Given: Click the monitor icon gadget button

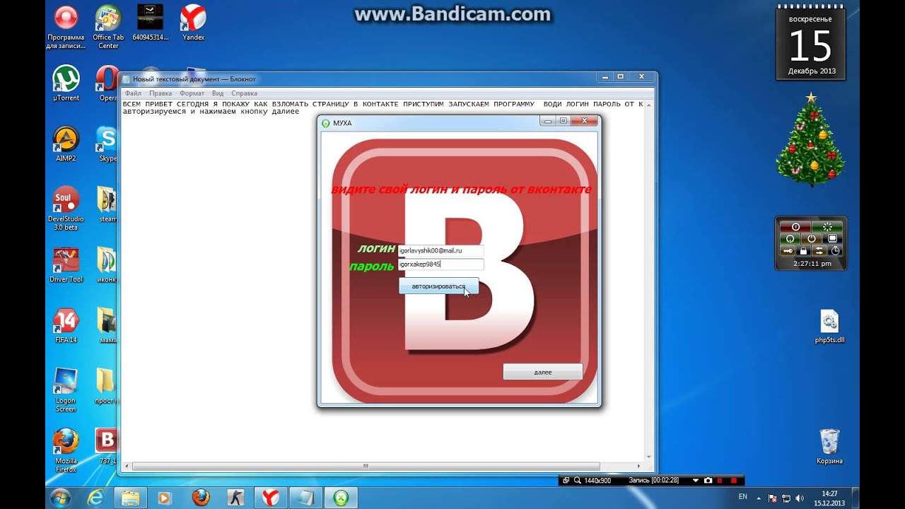Looking at the screenshot, I should (832, 239).
